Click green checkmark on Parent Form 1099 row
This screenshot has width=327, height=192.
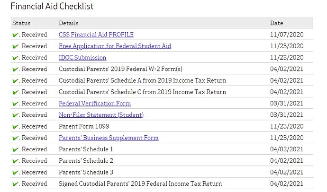coord(15,127)
